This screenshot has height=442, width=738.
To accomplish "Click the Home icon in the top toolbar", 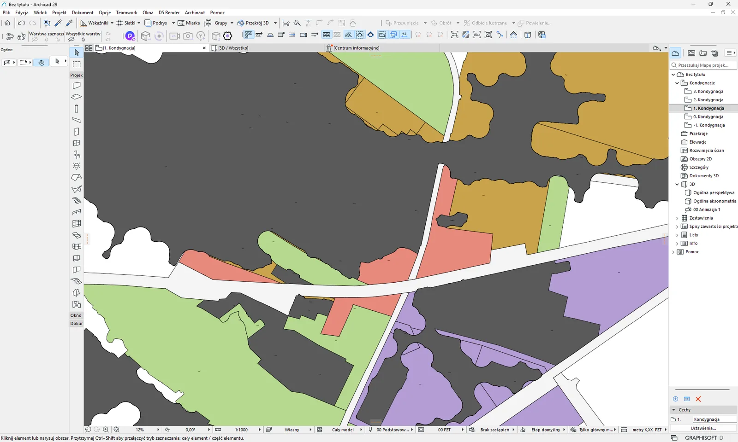I will pos(7,23).
